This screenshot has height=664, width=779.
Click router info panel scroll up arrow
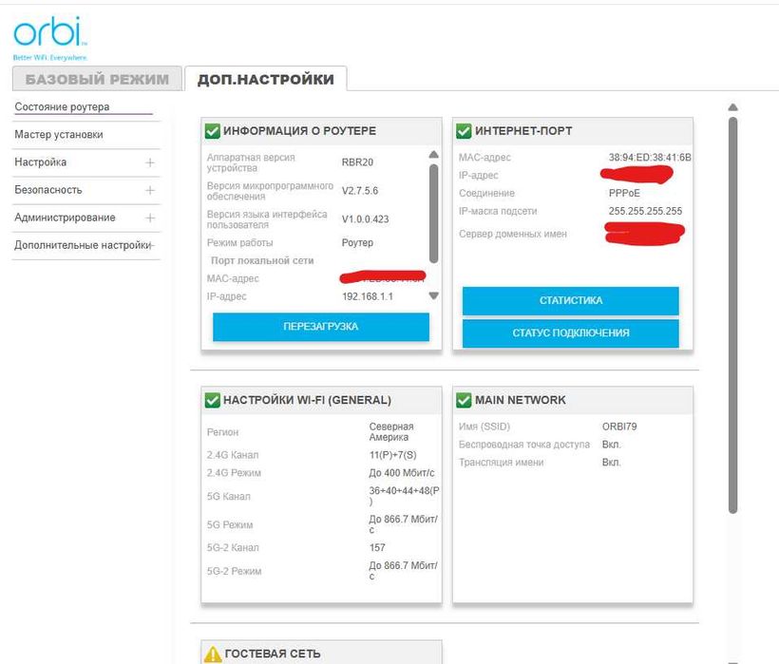434,155
